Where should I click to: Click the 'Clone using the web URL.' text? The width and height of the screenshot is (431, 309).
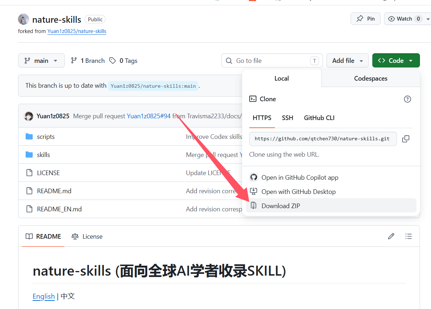284,154
